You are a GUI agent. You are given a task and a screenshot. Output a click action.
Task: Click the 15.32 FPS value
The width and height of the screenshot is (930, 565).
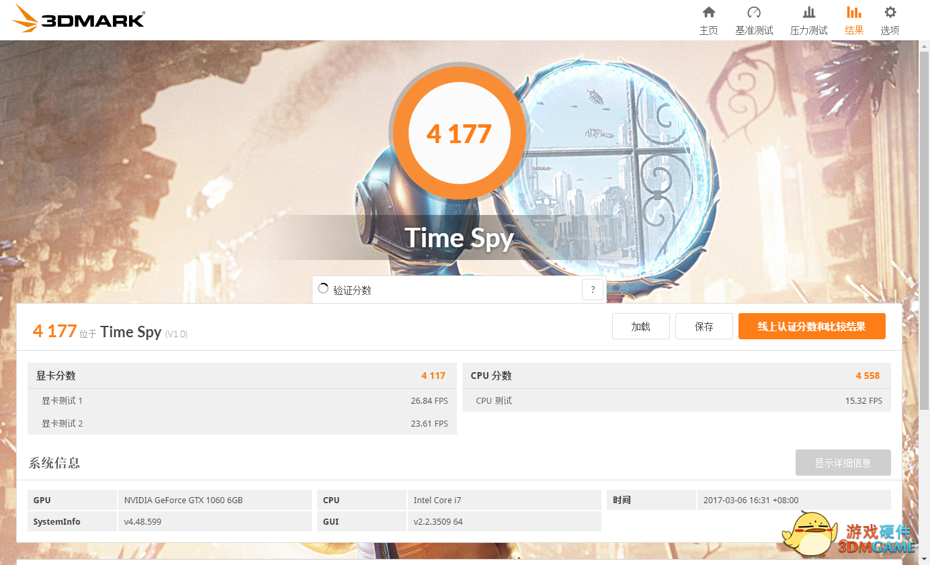[x=863, y=401]
